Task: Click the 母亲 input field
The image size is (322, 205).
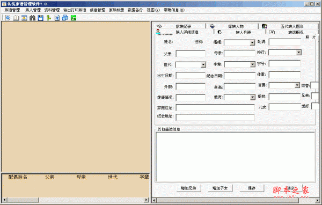Action: tap(239, 53)
